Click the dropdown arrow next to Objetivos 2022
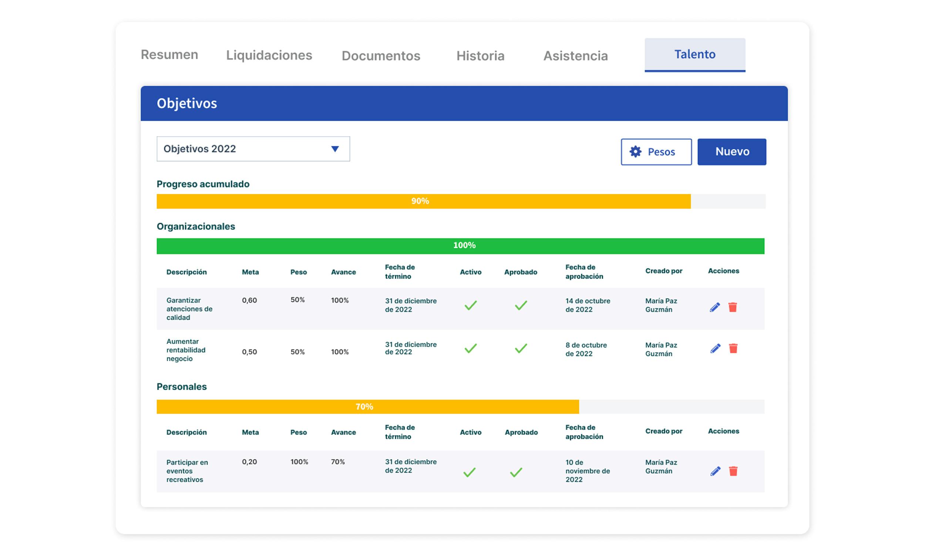Viewport: 925px width, 555px height. 334,149
